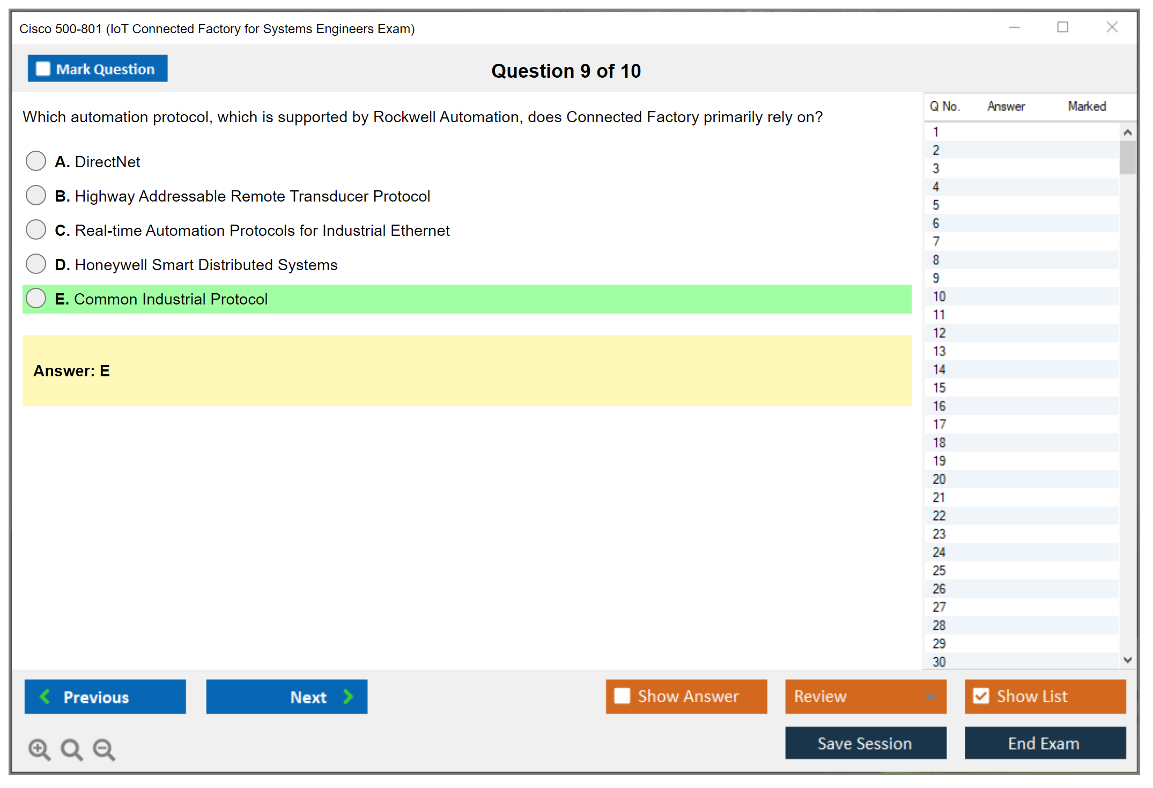The width and height of the screenshot is (1153, 788).
Task: Click the green right arrow on Next
Action: pyautogui.click(x=349, y=696)
